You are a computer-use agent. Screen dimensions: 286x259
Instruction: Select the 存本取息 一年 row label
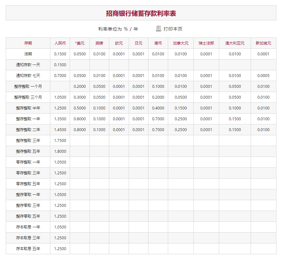click(x=28, y=227)
